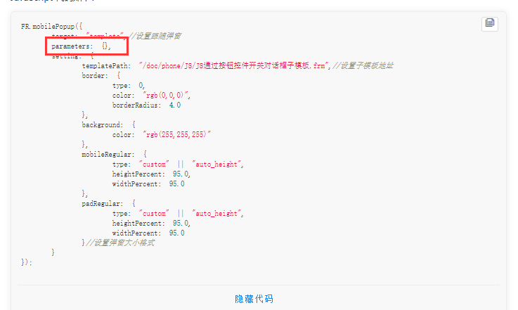Click "custom" in the mobileRegular type line
The width and height of the screenshot is (518, 310).
click(x=154, y=164)
